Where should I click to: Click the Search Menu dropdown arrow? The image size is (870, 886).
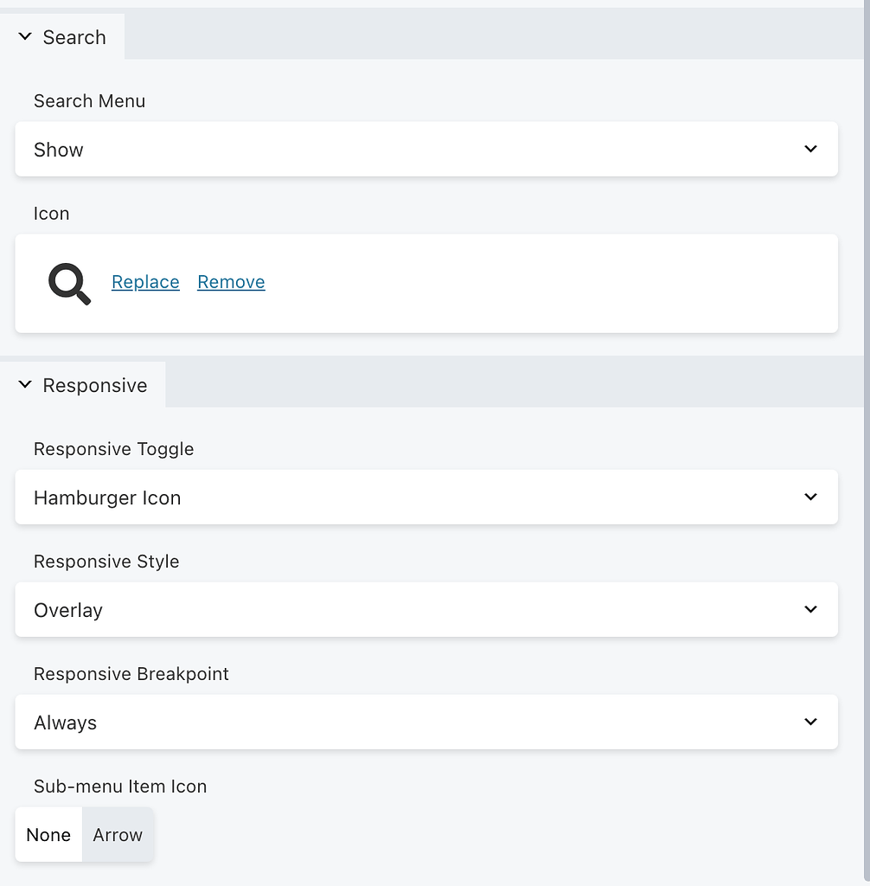coord(811,149)
